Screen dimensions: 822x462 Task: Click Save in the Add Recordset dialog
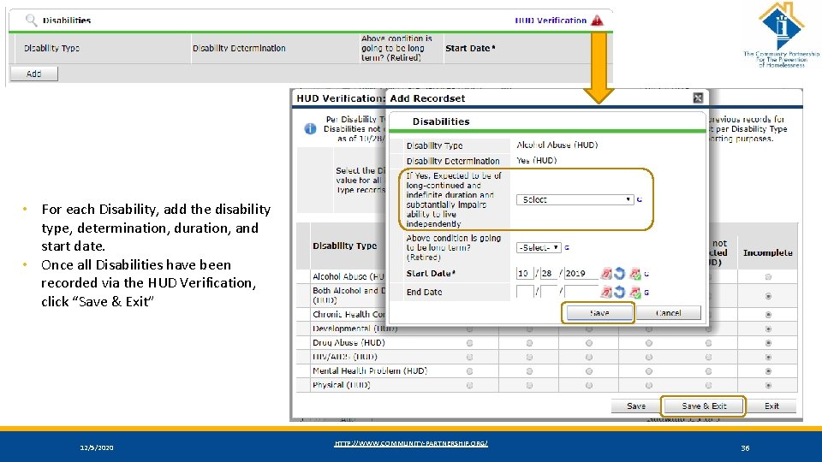click(599, 313)
